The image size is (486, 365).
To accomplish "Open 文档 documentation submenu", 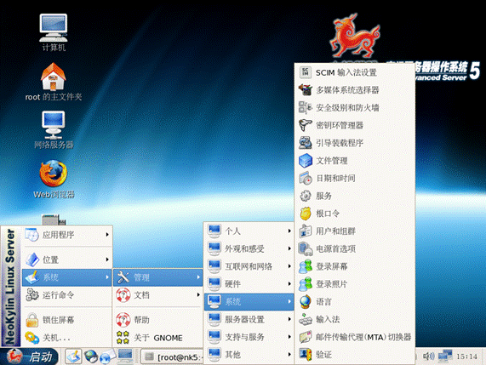I will [158, 295].
